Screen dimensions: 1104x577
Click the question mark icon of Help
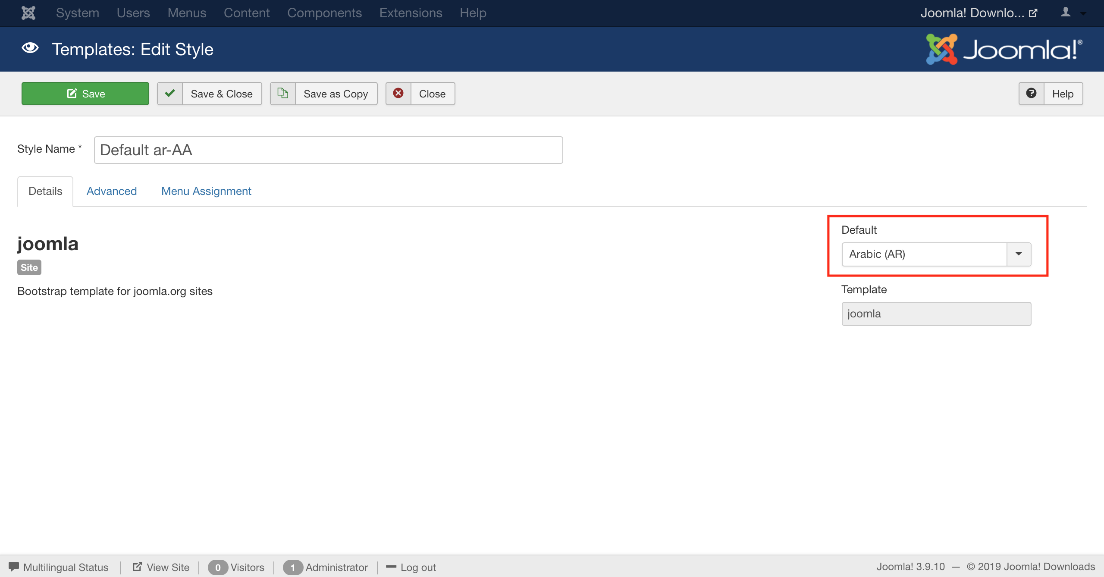1031,93
